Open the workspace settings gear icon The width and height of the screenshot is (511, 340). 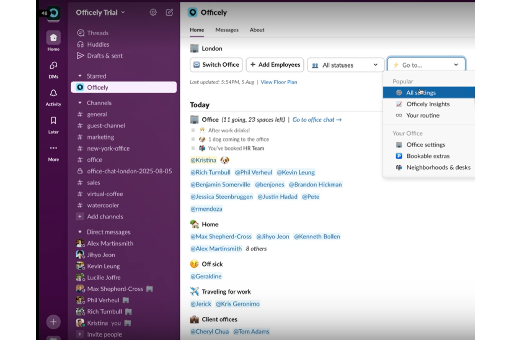[153, 12]
